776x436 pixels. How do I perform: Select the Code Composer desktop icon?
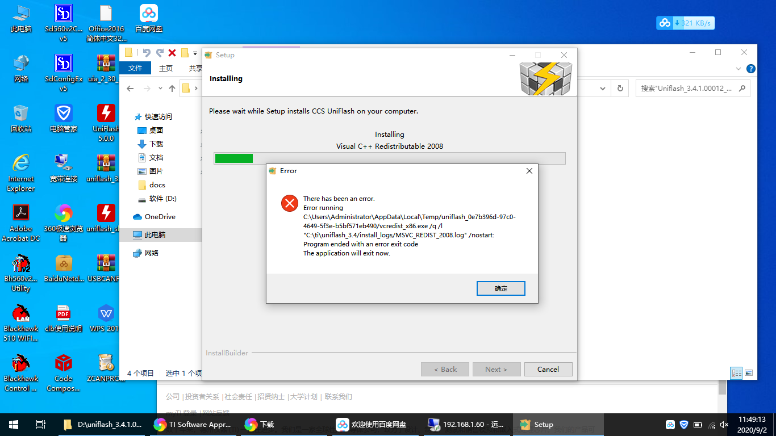pyautogui.click(x=64, y=372)
